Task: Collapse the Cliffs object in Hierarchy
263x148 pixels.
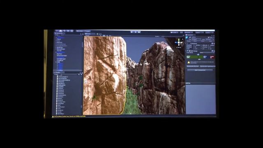Action: (x=56, y=62)
